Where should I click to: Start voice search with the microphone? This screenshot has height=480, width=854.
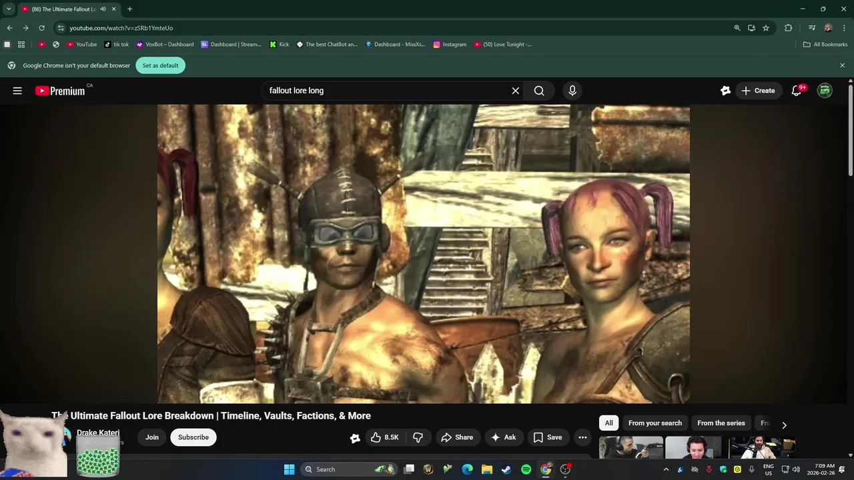click(x=572, y=91)
